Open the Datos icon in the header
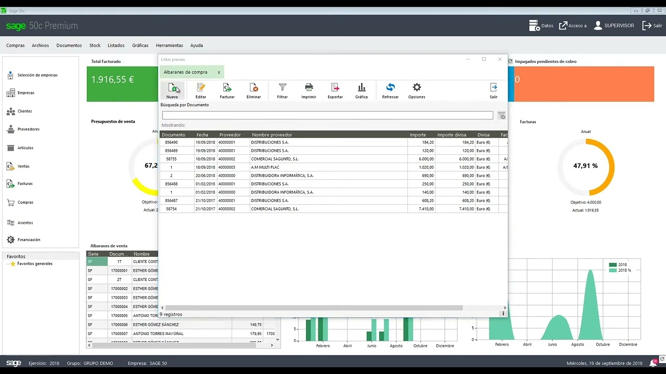Screen dimensions: 666x374 pyautogui.click(x=534, y=25)
